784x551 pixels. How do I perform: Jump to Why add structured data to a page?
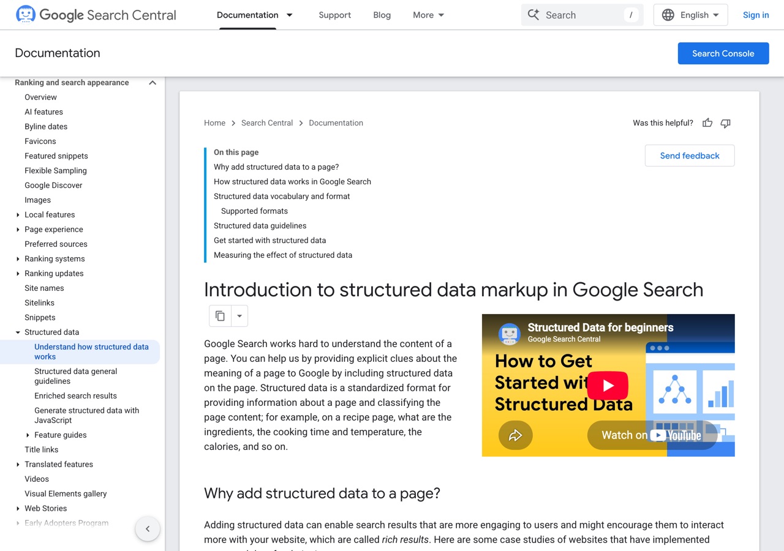tap(276, 167)
